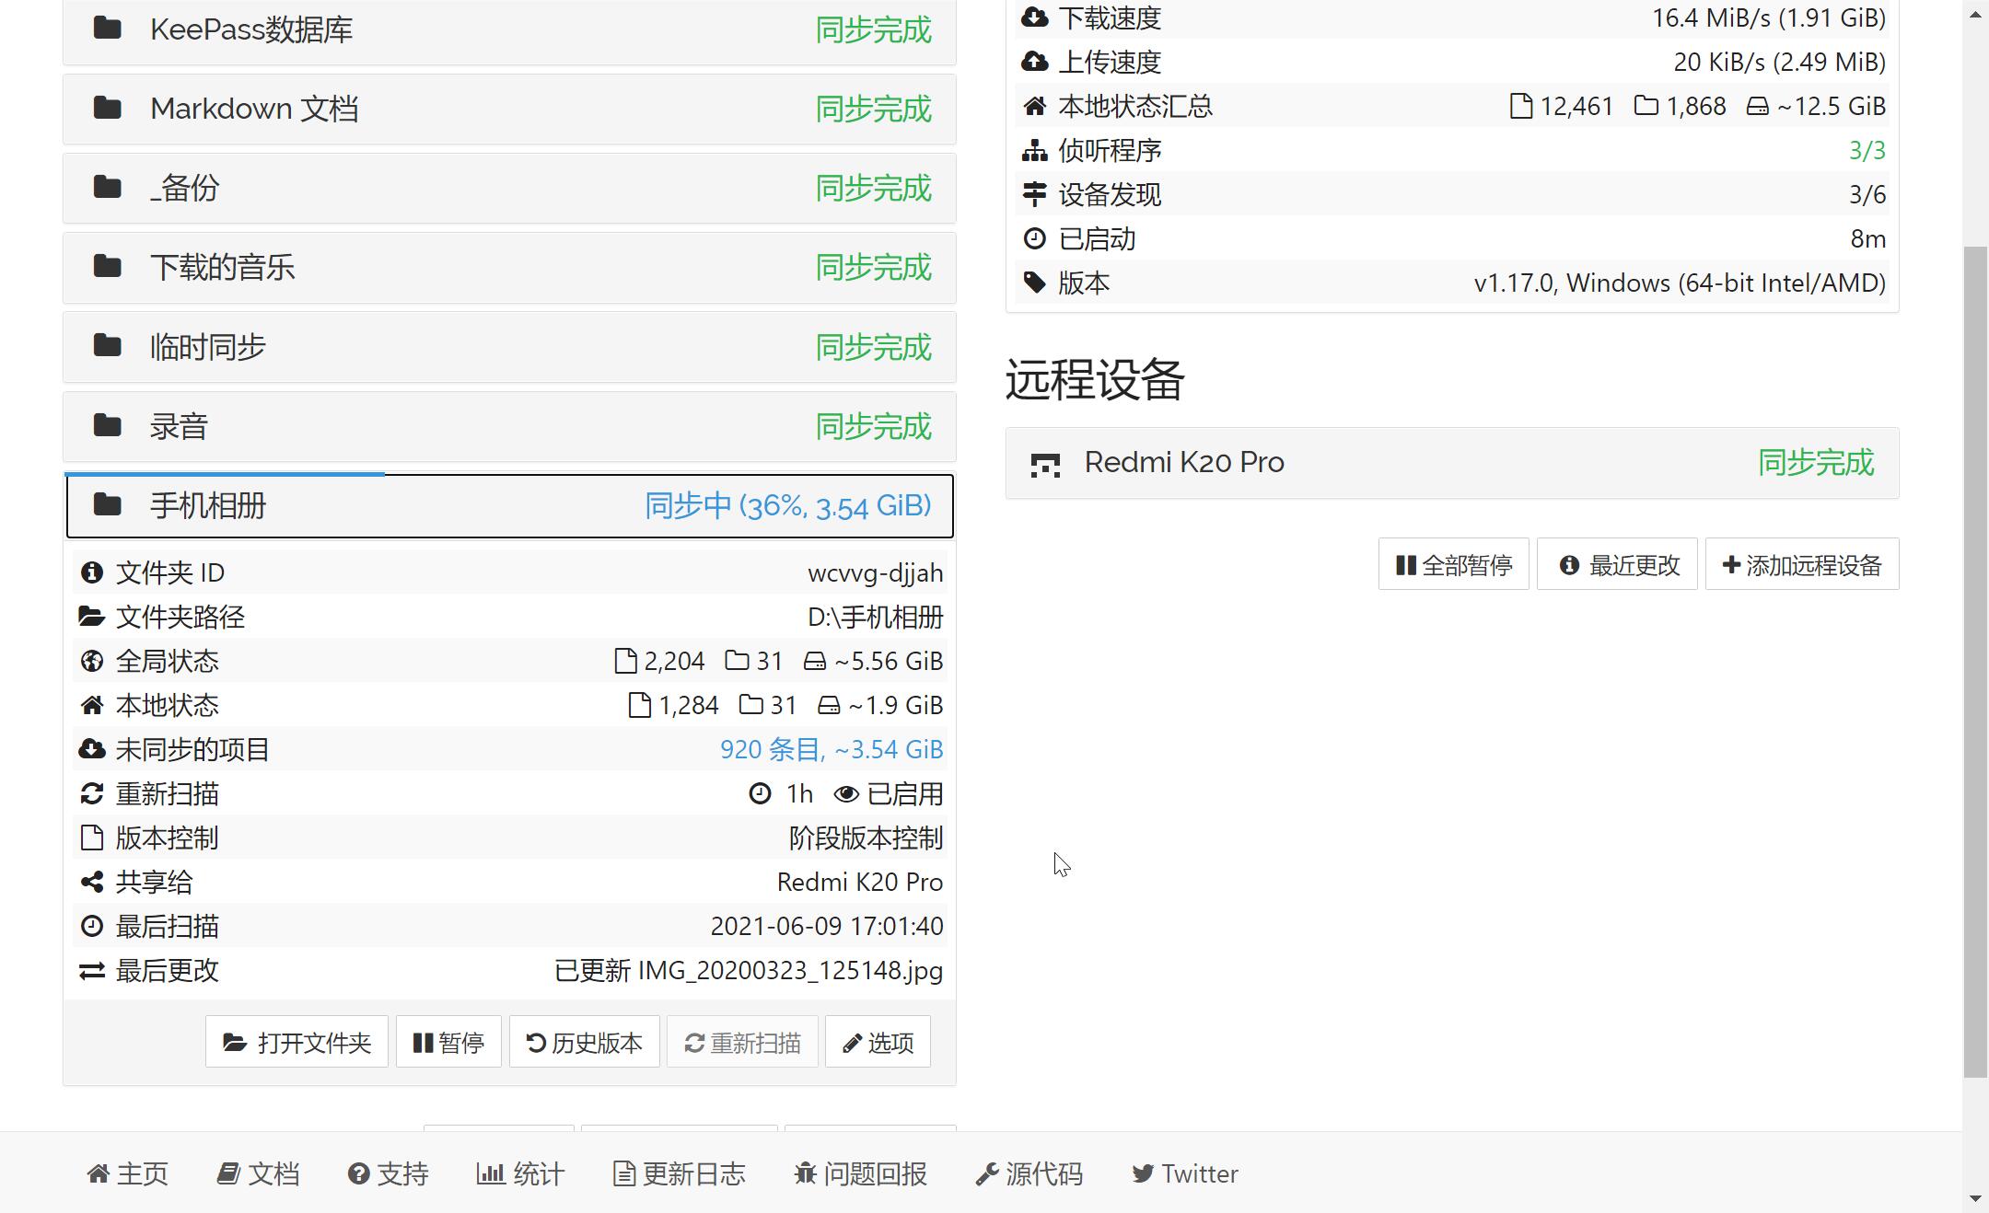The height and width of the screenshot is (1213, 1989).
Task: Click the Redmi K20 Pro device icon
Action: 1045,464
